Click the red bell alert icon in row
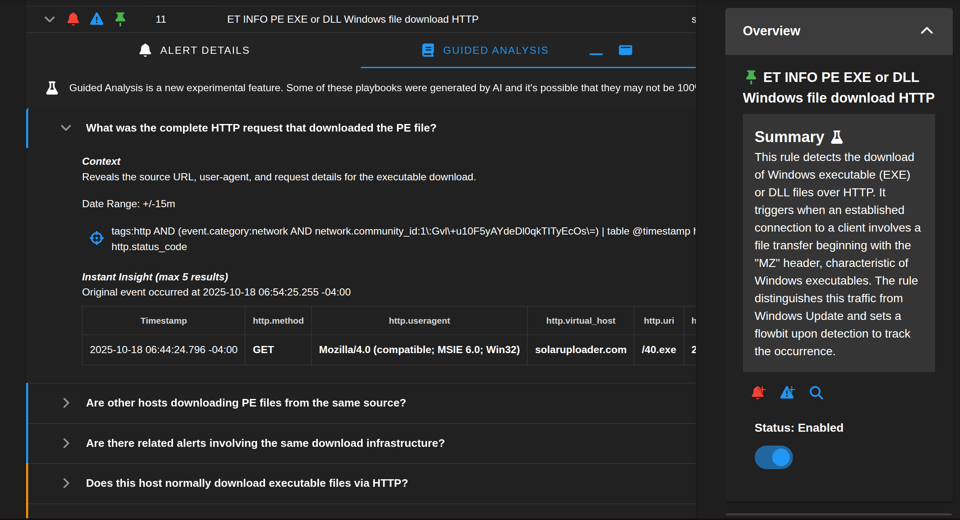The image size is (960, 520). tap(73, 19)
